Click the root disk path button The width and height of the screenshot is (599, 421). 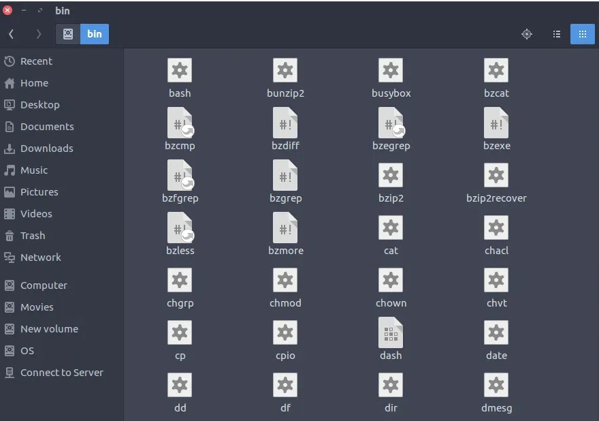tap(68, 34)
